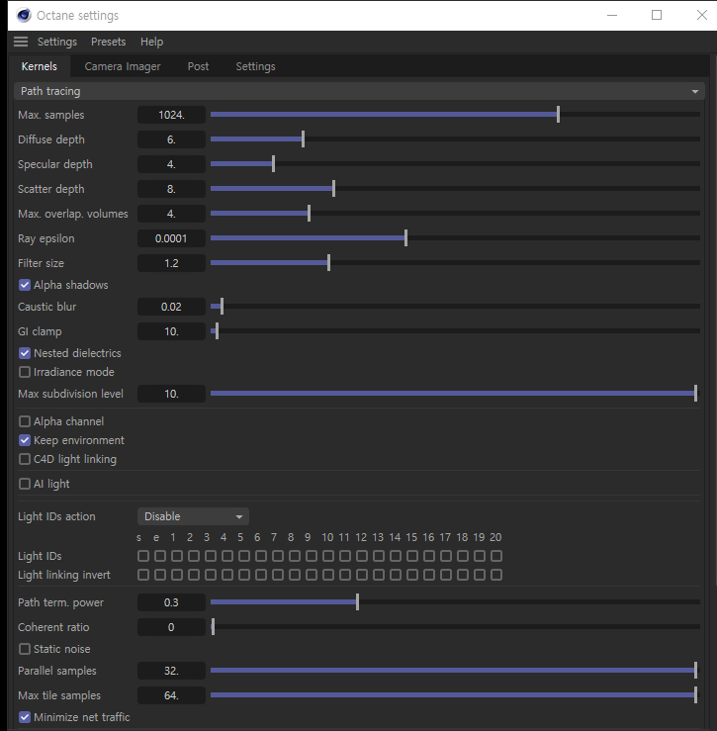This screenshot has width=717, height=731.
Task: Click the Scatter depth value field
Action: (x=171, y=189)
